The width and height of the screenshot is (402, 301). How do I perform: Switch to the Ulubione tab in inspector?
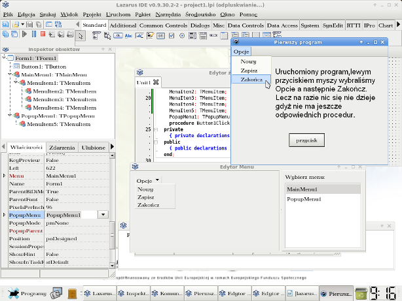pos(94,148)
